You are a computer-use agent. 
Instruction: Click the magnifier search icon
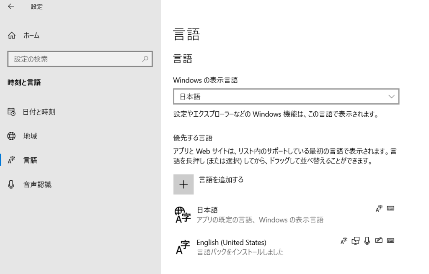coord(145,59)
